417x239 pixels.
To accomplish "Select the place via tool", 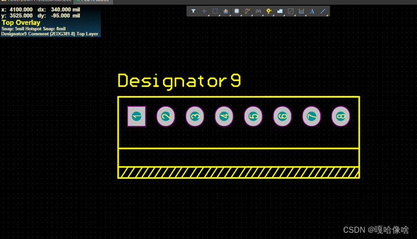I will click(269, 11).
